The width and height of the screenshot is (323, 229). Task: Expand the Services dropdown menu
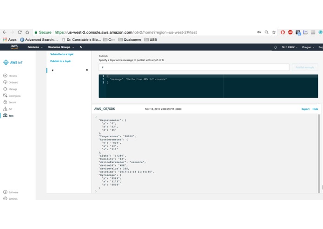point(35,47)
